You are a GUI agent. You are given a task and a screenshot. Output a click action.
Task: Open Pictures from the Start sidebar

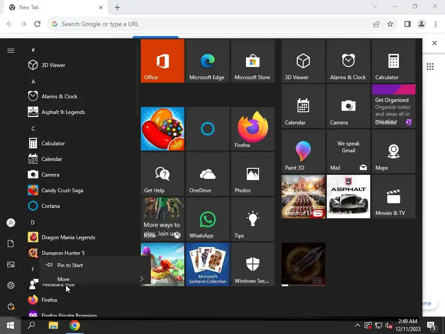pyautogui.click(x=11, y=264)
